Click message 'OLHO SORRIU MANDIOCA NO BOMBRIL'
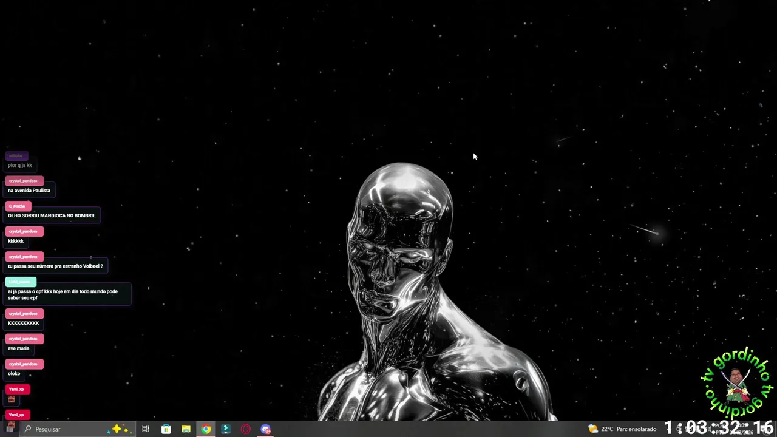Screen dimensions: 777x437 (x=52, y=215)
